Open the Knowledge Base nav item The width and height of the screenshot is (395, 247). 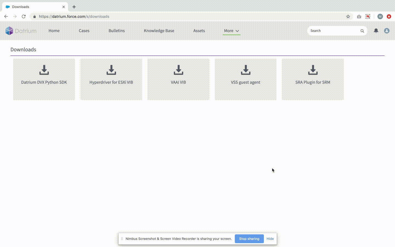(x=159, y=31)
